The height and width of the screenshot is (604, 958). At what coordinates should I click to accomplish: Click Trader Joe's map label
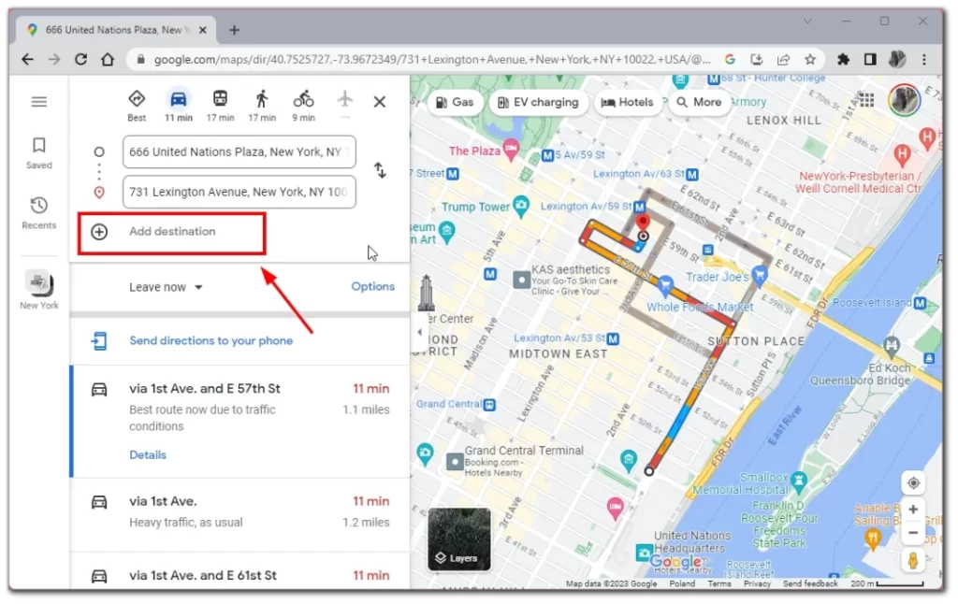point(717,277)
